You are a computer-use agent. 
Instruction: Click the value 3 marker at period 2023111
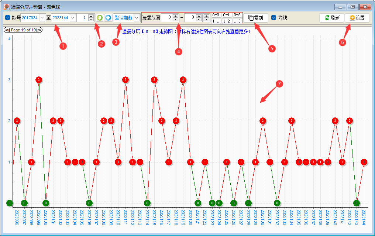[125, 80]
